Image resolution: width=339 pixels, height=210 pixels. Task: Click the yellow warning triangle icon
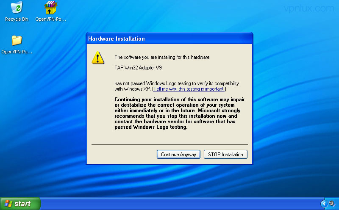coord(98,58)
